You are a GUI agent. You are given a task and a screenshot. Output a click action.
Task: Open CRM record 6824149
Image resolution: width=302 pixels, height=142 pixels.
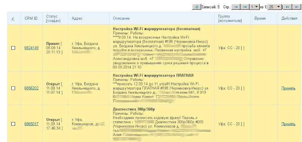pyautogui.click(x=31, y=48)
